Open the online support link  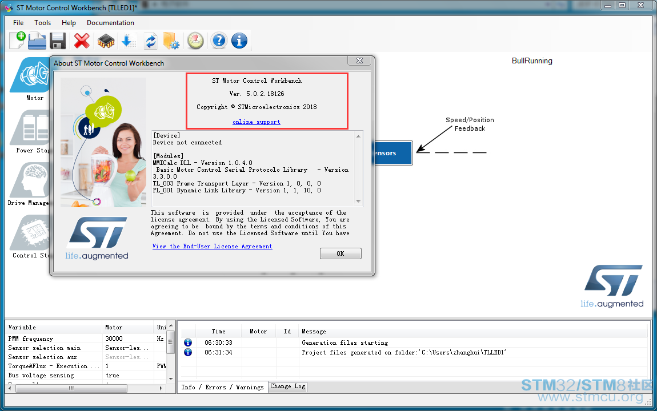pos(257,122)
